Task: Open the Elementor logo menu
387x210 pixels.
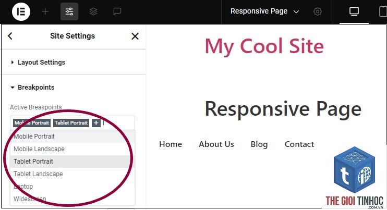Action: [x=21, y=11]
